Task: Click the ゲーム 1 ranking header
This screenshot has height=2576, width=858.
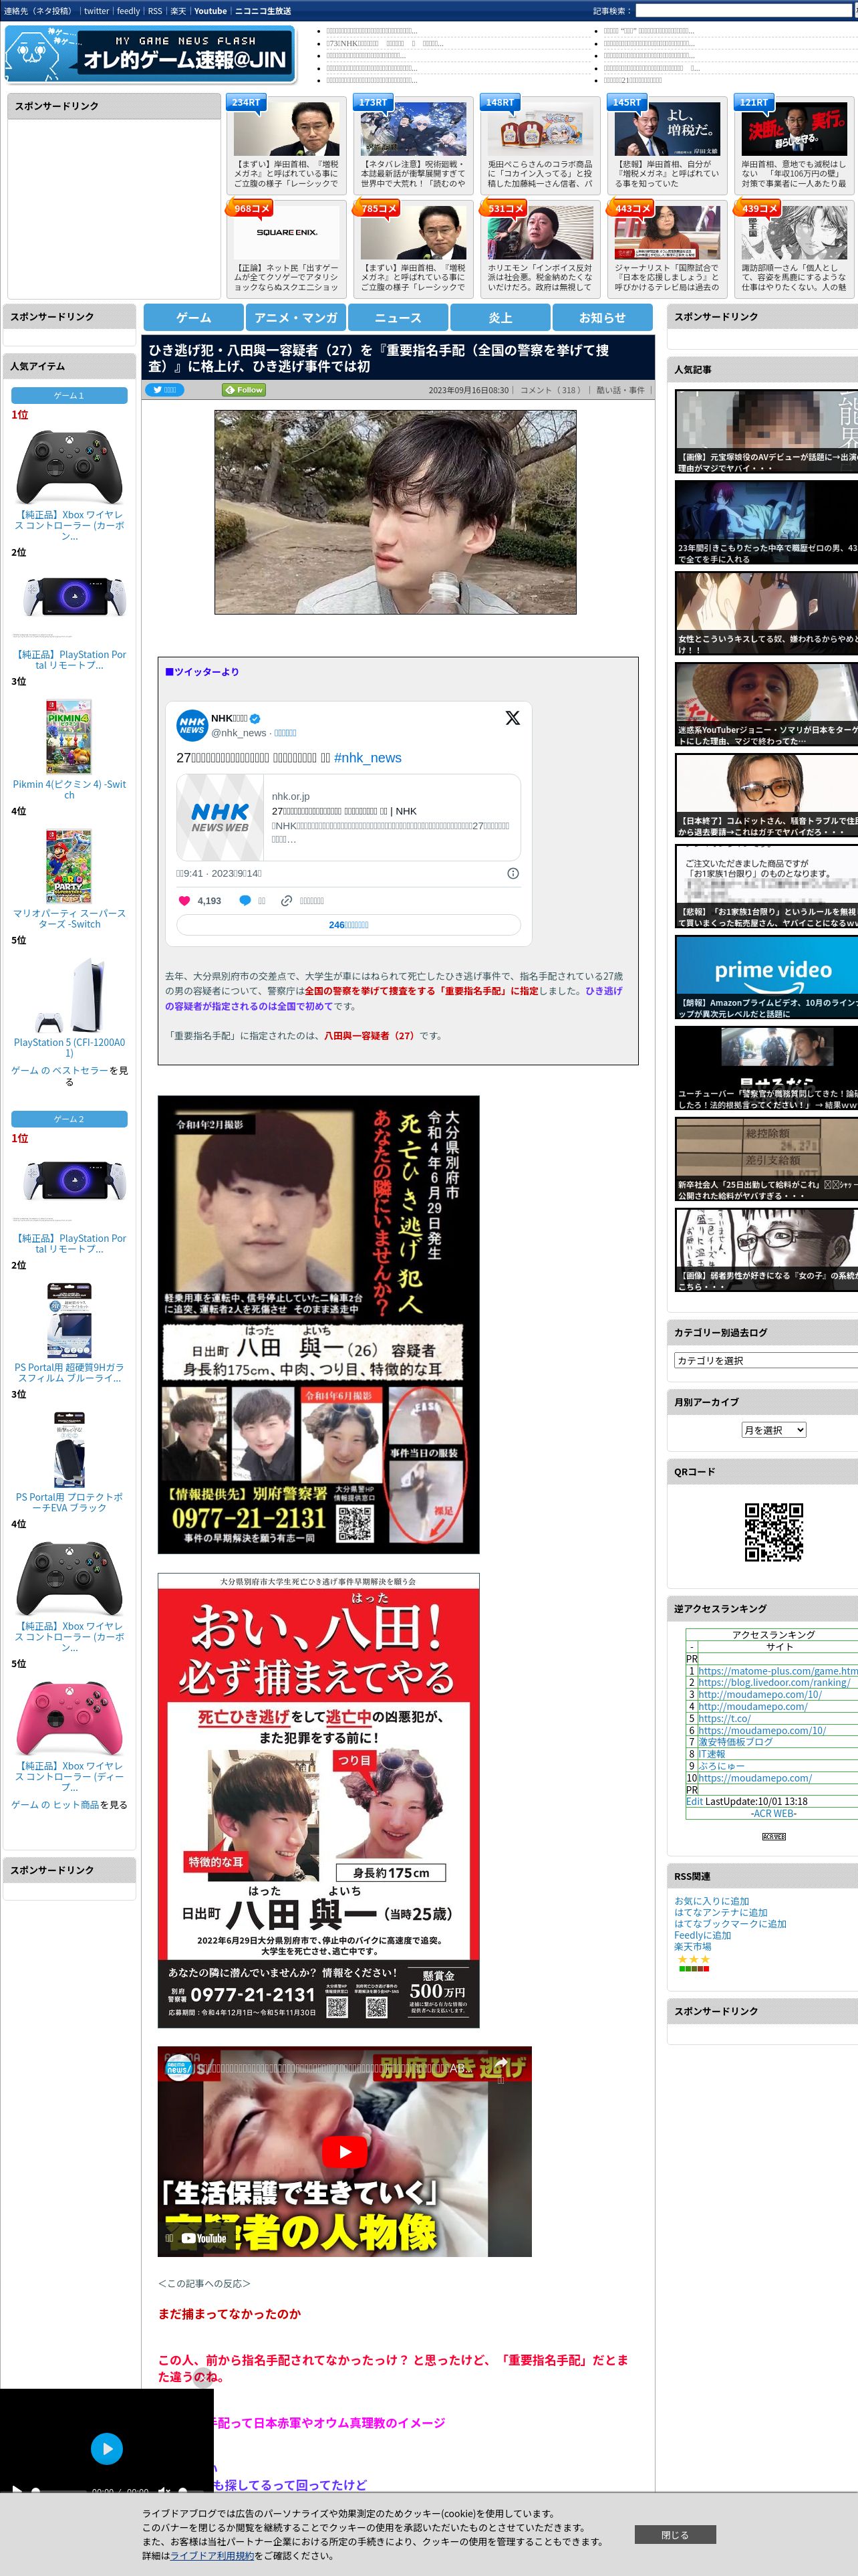Action: click(69, 395)
